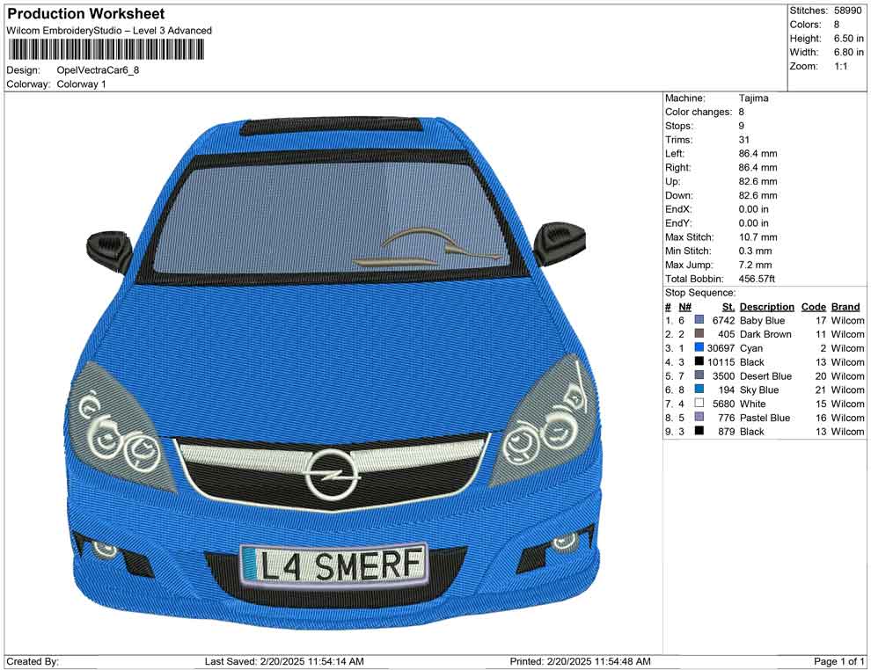Screen dimensions: 871x670
Task: Click the Code column header
Action: pos(814,306)
